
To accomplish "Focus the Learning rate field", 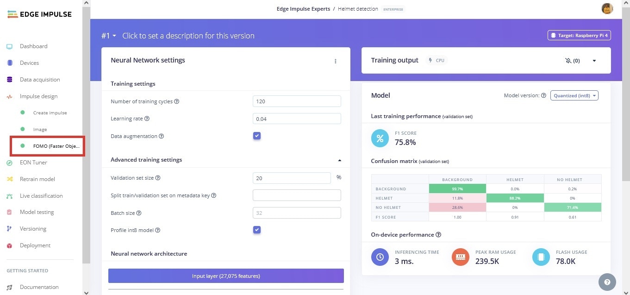I will pos(297,119).
